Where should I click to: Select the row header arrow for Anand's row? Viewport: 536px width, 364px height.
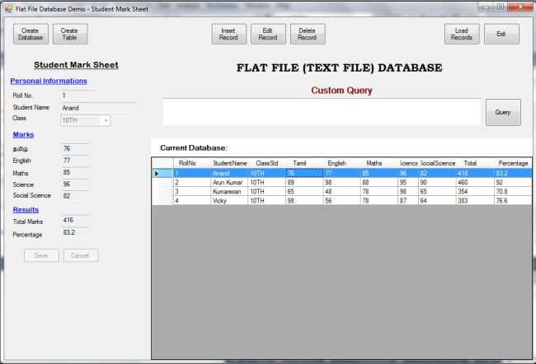pos(162,174)
